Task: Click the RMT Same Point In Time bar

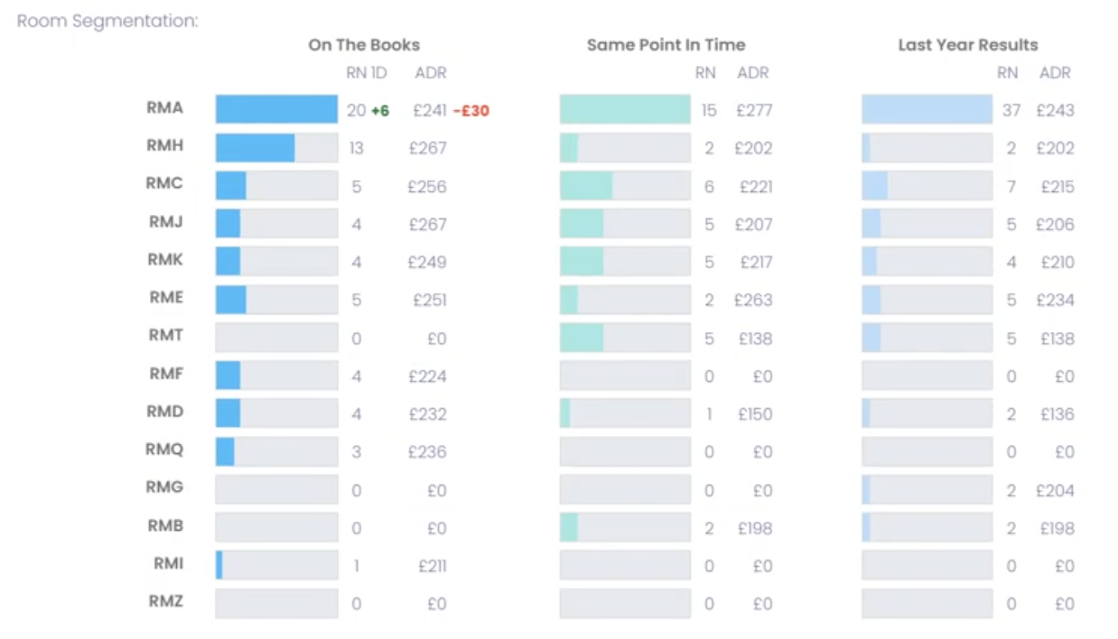Action: coord(625,338)
